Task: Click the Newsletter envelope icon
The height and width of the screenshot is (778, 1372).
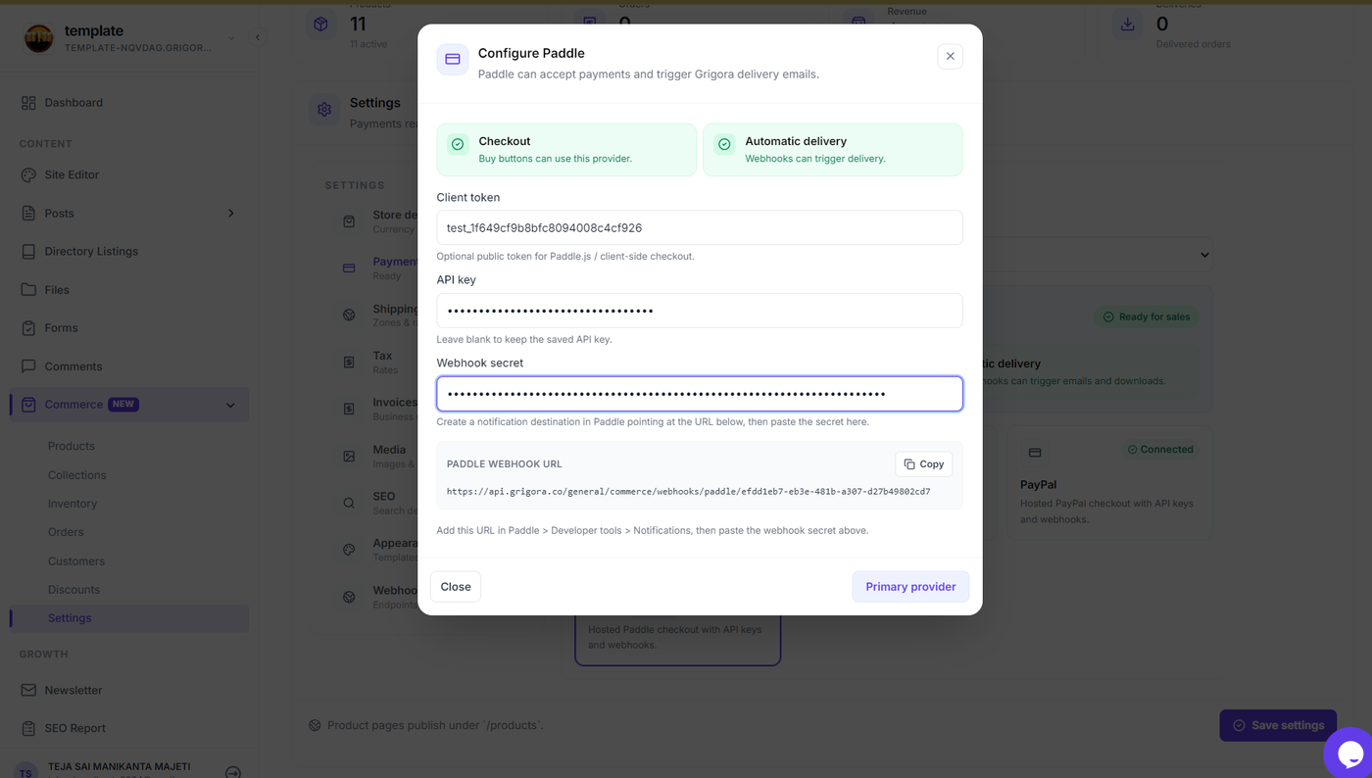Action: 28,690
